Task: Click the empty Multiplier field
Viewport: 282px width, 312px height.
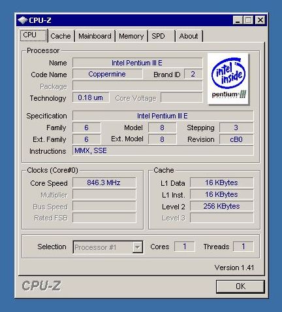Action: [104, 194]
